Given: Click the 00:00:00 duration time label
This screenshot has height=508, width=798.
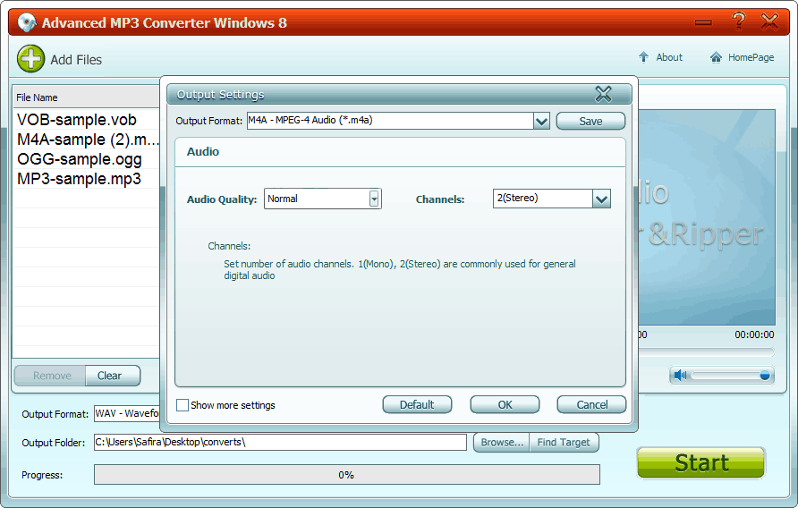Looking at the screenshot, I should coord(754,334).
